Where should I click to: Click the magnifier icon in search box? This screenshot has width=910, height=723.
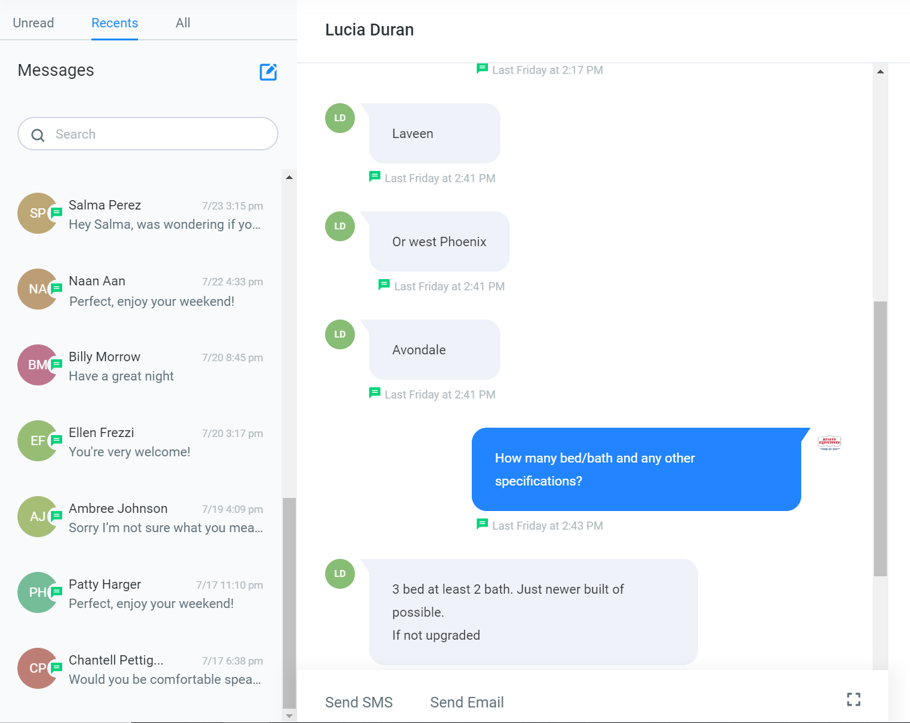[x=38, y=135]
